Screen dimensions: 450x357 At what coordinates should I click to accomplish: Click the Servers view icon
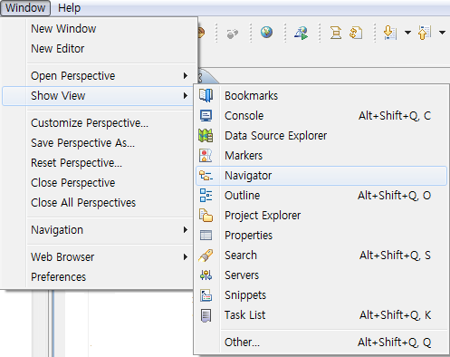click(206, 275)
